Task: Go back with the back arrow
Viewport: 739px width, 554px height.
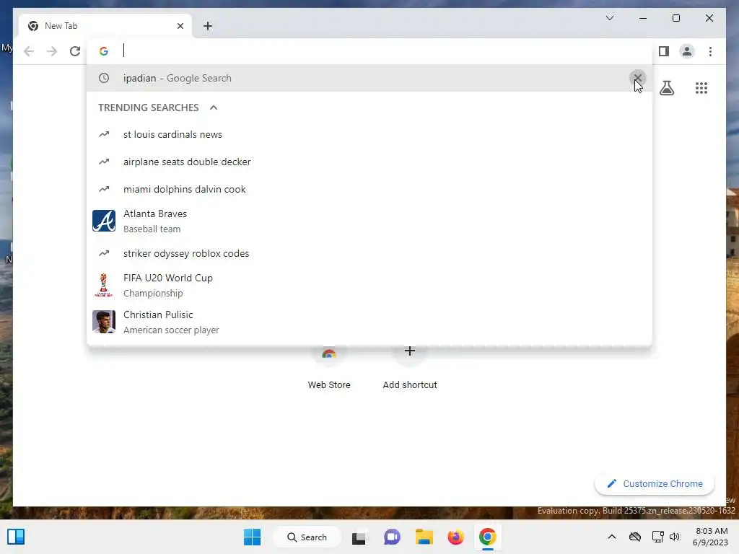Action: [x=29, y=51]
